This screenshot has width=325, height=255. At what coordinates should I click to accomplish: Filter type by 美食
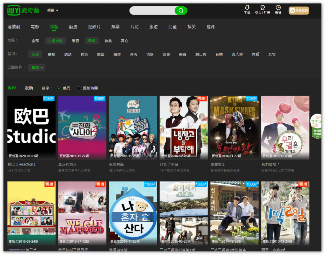[x=182, y=54]
